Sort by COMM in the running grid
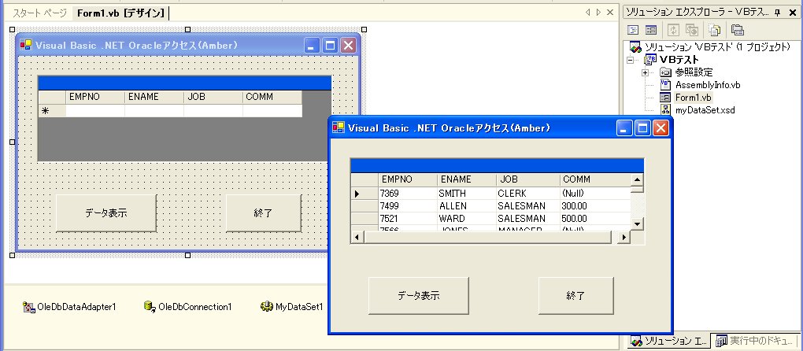The width and height of the screenshot is (803, 351). click(596, 179)
